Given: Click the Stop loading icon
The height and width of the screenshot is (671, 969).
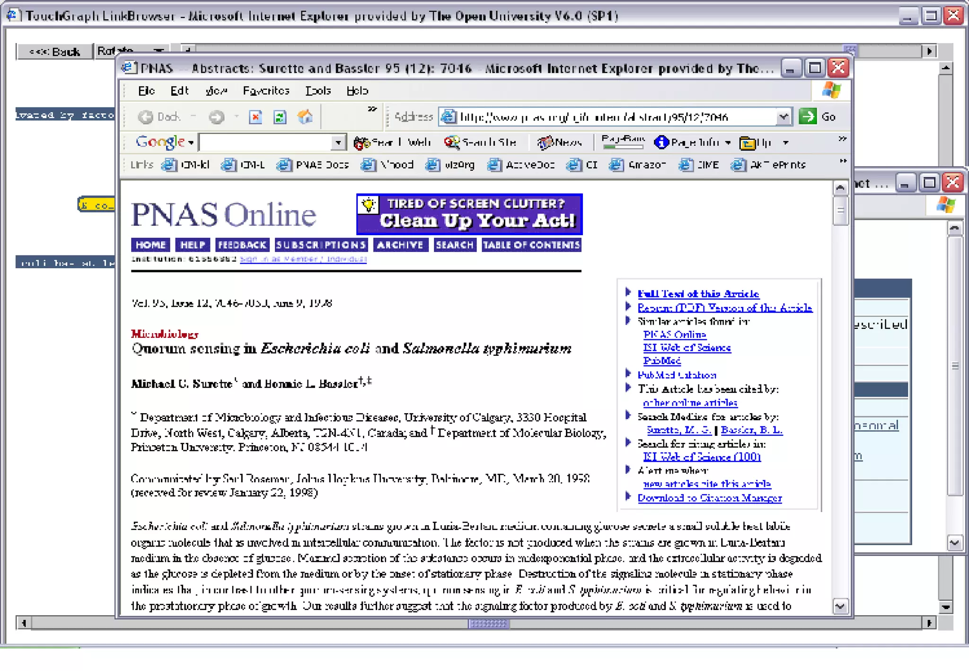Looking at the screenshot, I should coord(255,117).
